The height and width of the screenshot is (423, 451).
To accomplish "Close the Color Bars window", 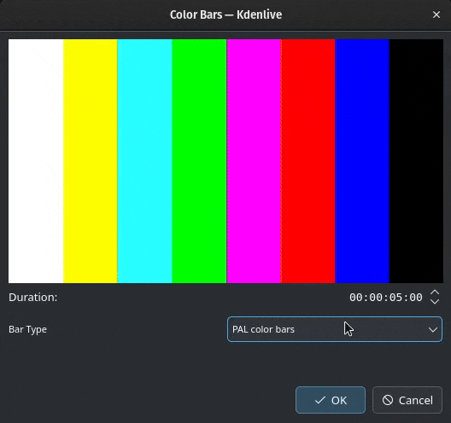I will pos(436,14).
